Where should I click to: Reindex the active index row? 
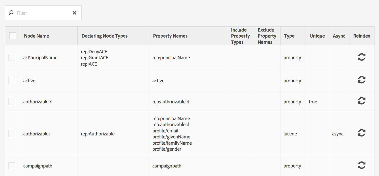pos(361,80)
